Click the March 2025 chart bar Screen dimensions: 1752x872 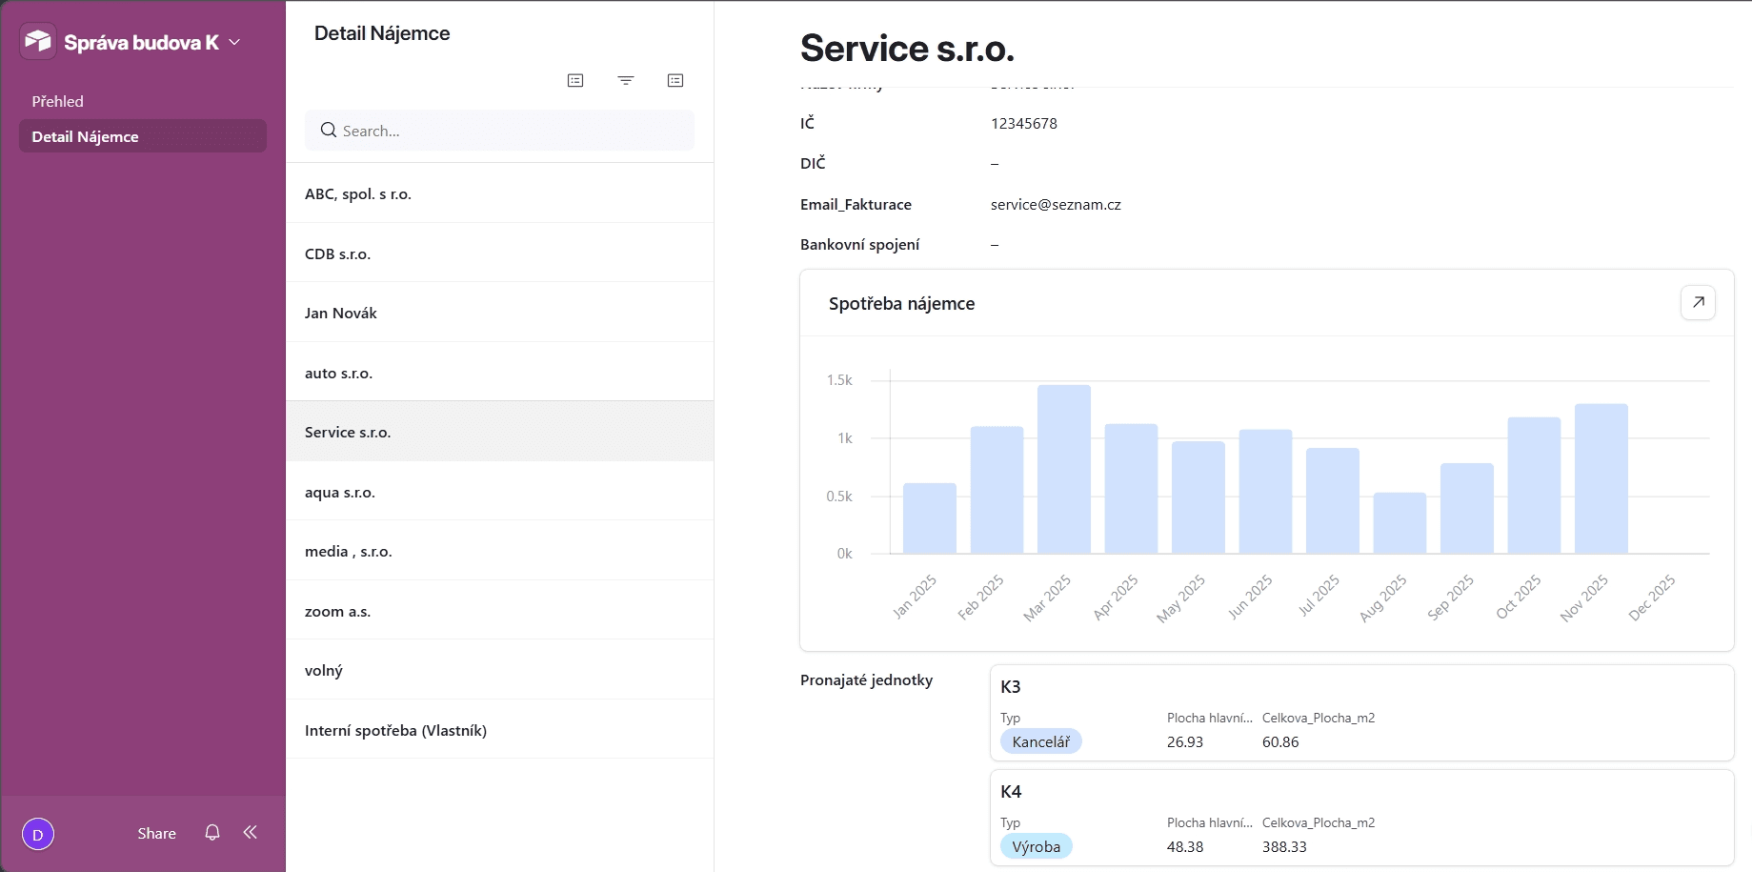pyautogui.click(x=1064, y=470)
